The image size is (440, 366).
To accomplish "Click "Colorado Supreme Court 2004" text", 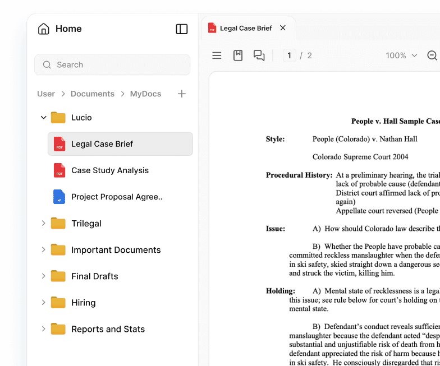I will [360, 157].
